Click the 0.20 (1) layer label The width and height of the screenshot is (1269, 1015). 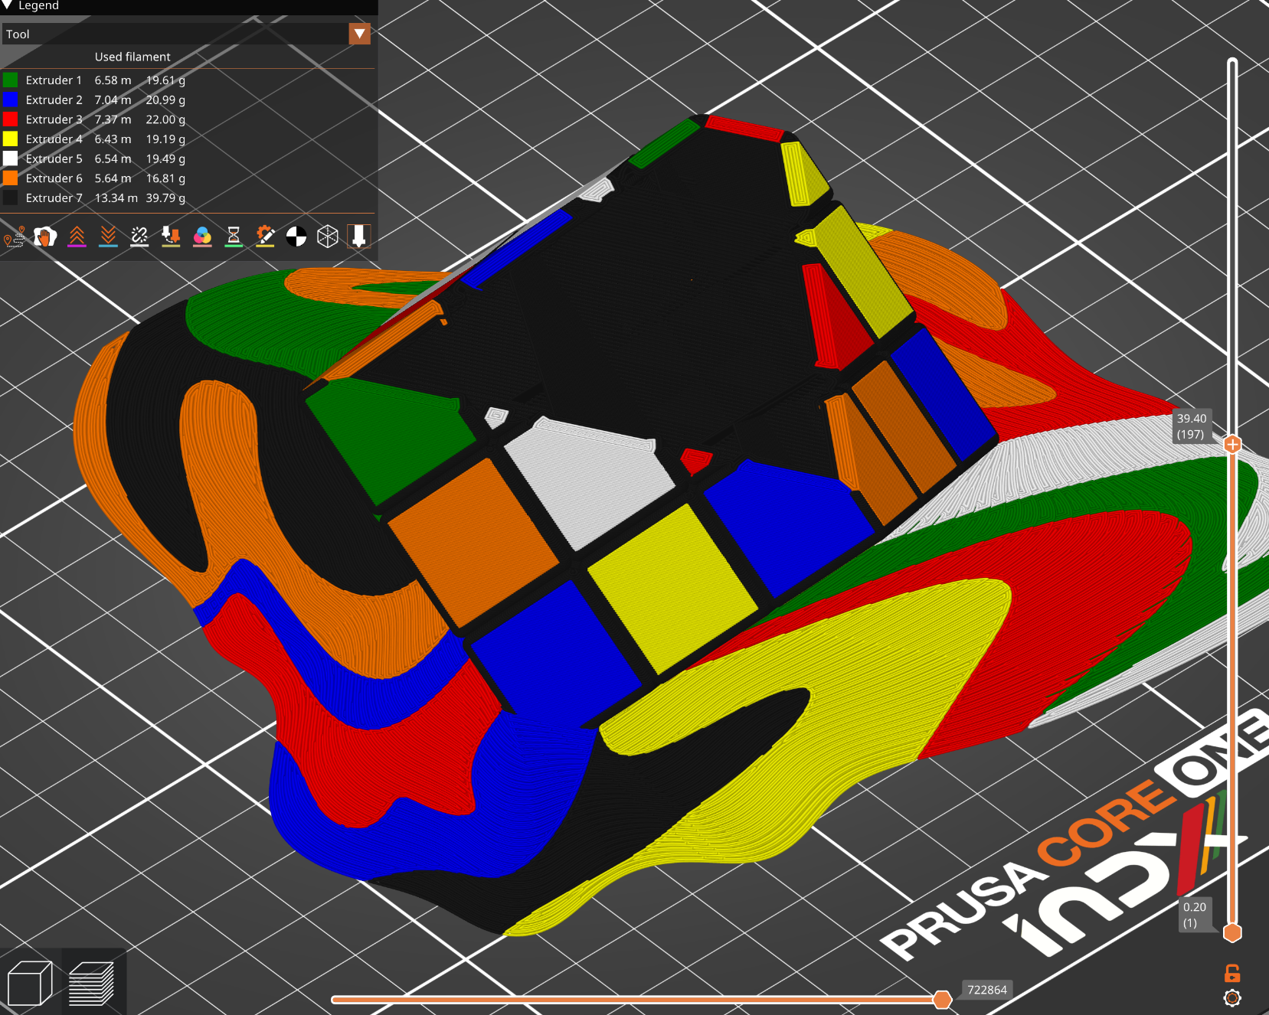pos(1194,915)
